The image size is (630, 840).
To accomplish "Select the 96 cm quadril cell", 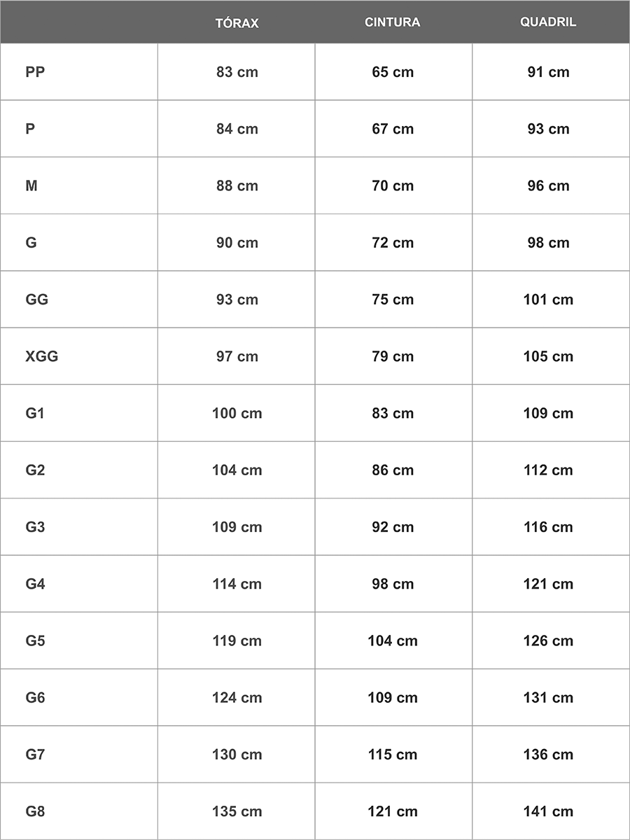I will point(548,185).
